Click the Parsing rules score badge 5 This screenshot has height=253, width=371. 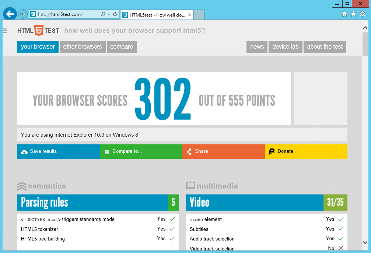173,203
